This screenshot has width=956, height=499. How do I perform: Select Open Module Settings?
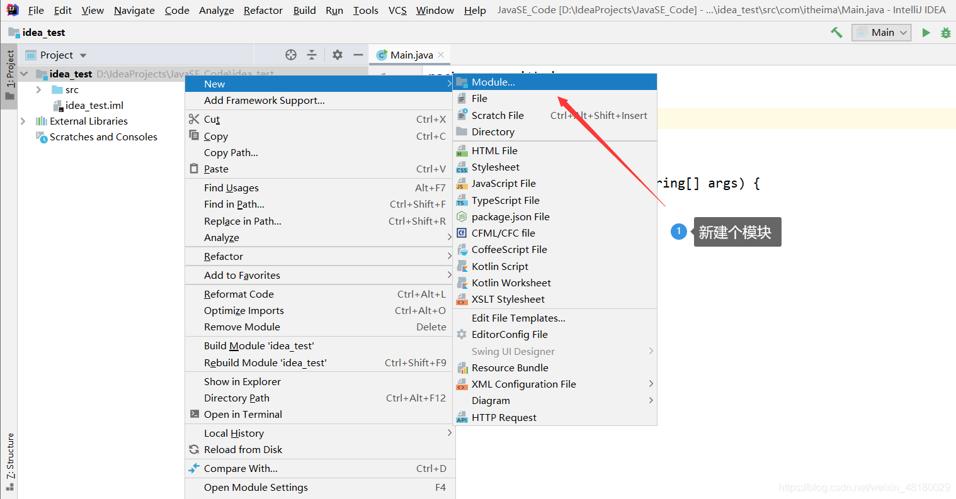click(x=319, y=487)
